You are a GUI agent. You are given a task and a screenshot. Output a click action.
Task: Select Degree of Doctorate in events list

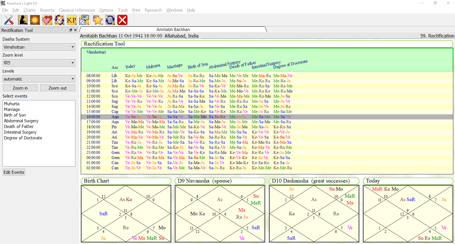click(23, 138)
